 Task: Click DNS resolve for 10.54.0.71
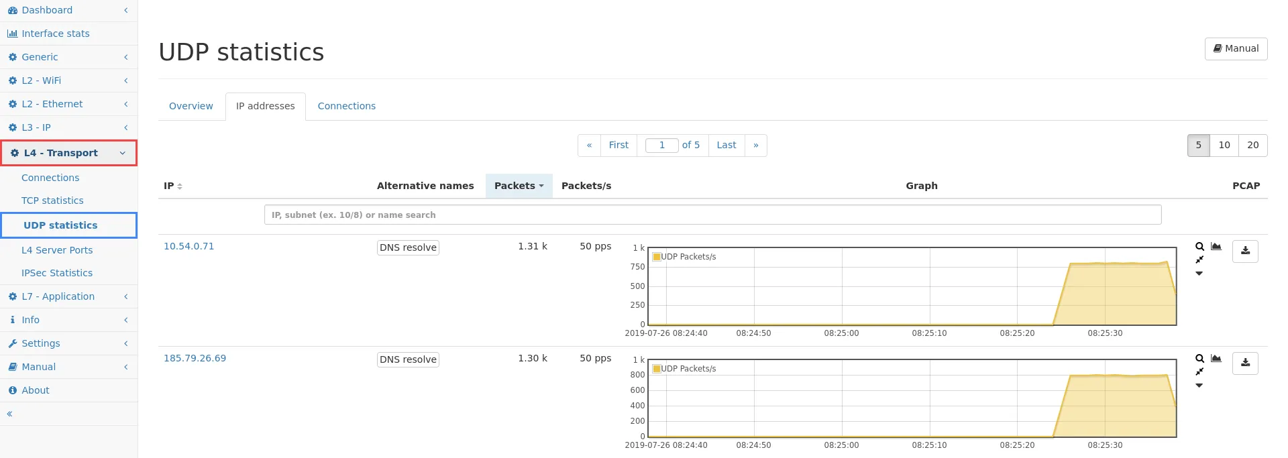tap(408, 247)
